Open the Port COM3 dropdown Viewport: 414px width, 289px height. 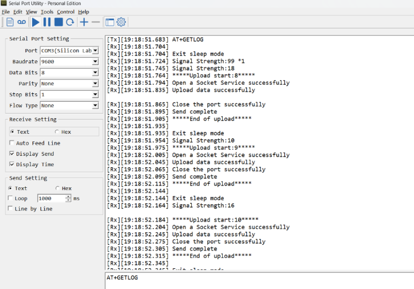pos(95,51)
